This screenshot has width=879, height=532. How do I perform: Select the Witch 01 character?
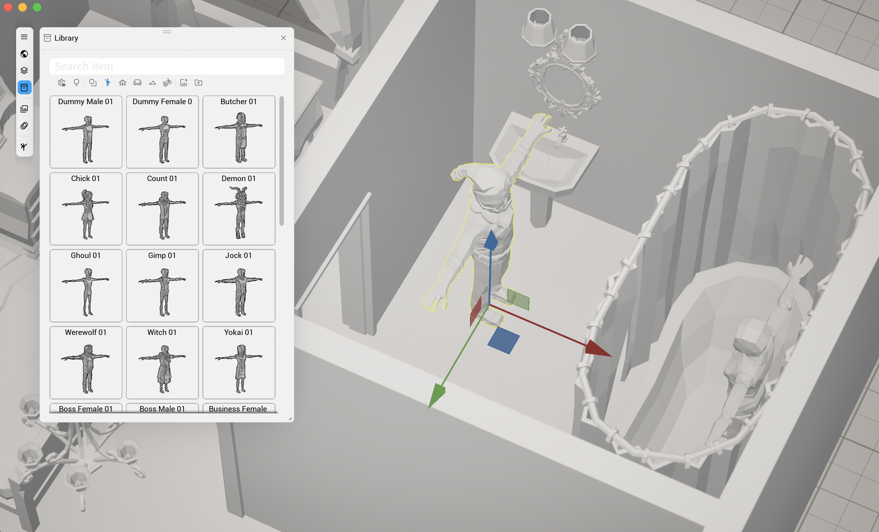point(162,363)
